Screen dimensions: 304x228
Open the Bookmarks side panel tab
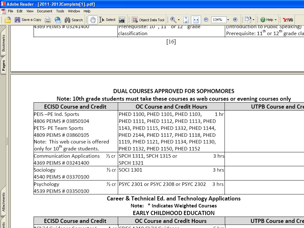coord(3,43)
